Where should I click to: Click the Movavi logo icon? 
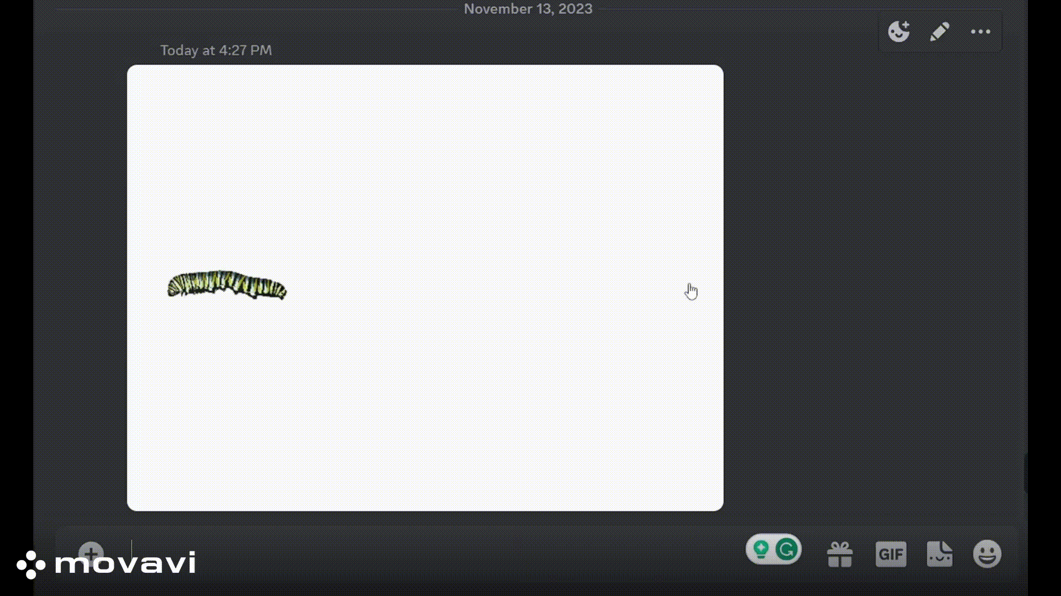[31, 563]
